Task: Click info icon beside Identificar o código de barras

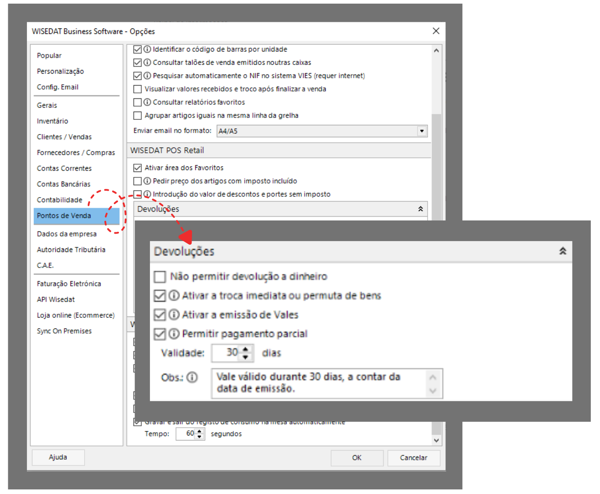Action: (x=147, y=49)
